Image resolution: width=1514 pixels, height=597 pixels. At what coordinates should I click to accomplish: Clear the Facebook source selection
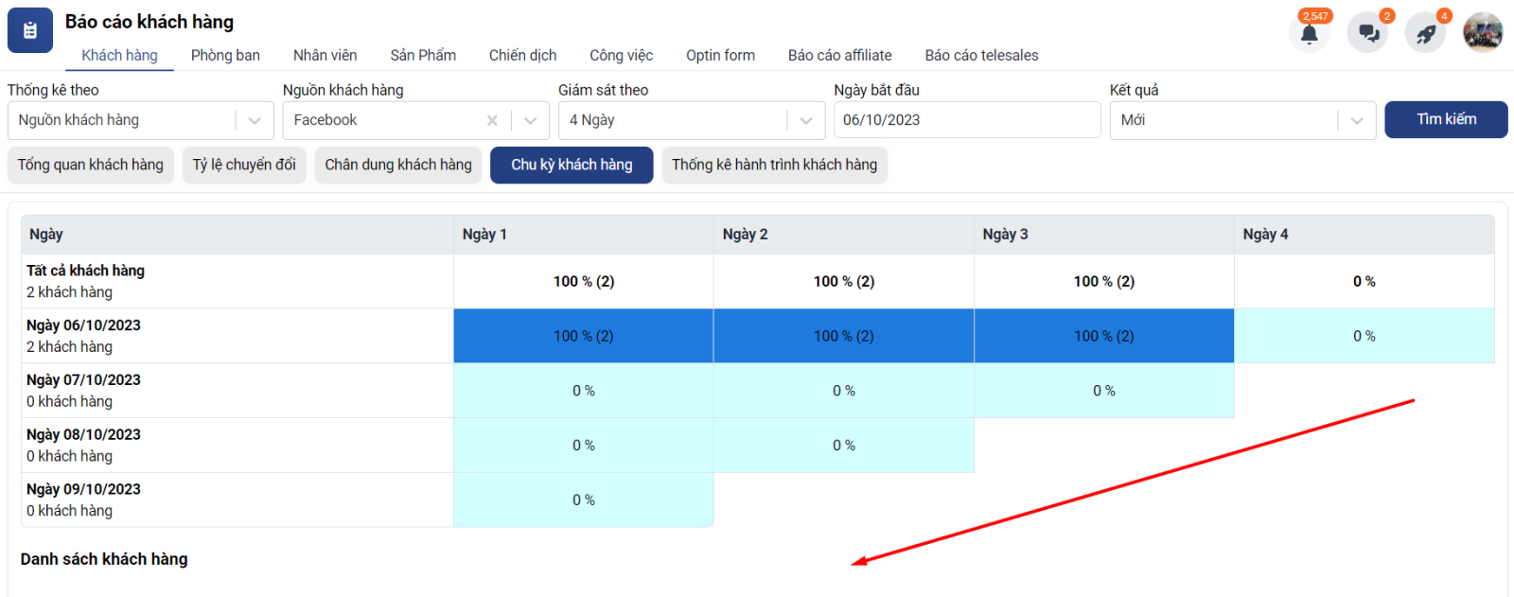[x=492, y=120]
